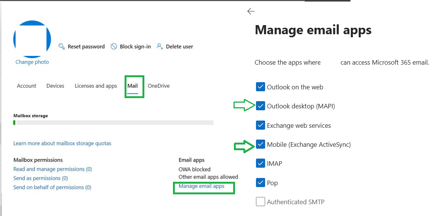Open the Devices tab
The width and height of the screenshot is (435, 216).
55,86
